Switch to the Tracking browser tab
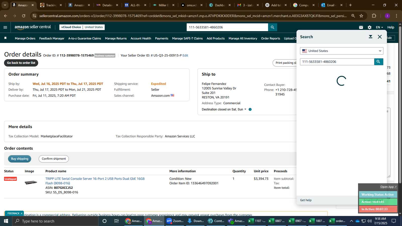This screenshot has width=402, height=226. pos(51,5)
